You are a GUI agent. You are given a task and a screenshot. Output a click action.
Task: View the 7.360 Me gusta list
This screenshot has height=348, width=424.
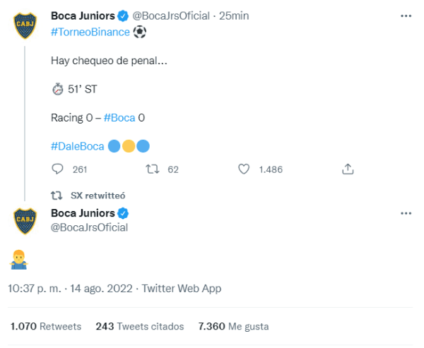point(233,326)
